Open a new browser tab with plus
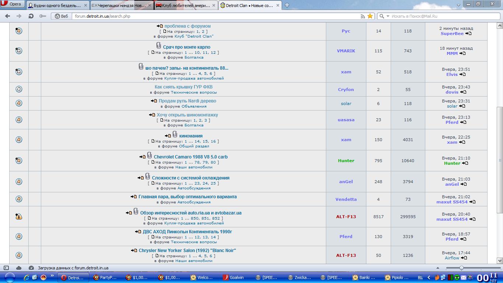The width and height of the screenshot is (503, 283). pos(287,5)
